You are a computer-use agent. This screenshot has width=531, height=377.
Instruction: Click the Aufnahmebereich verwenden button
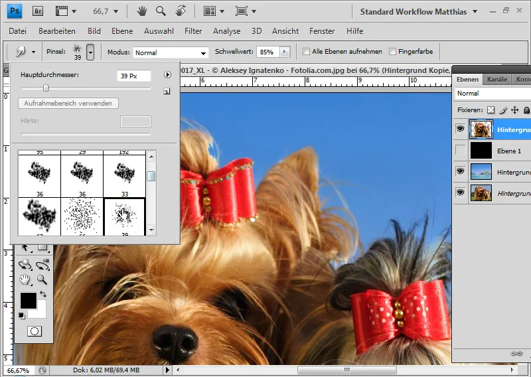point(68,104)
